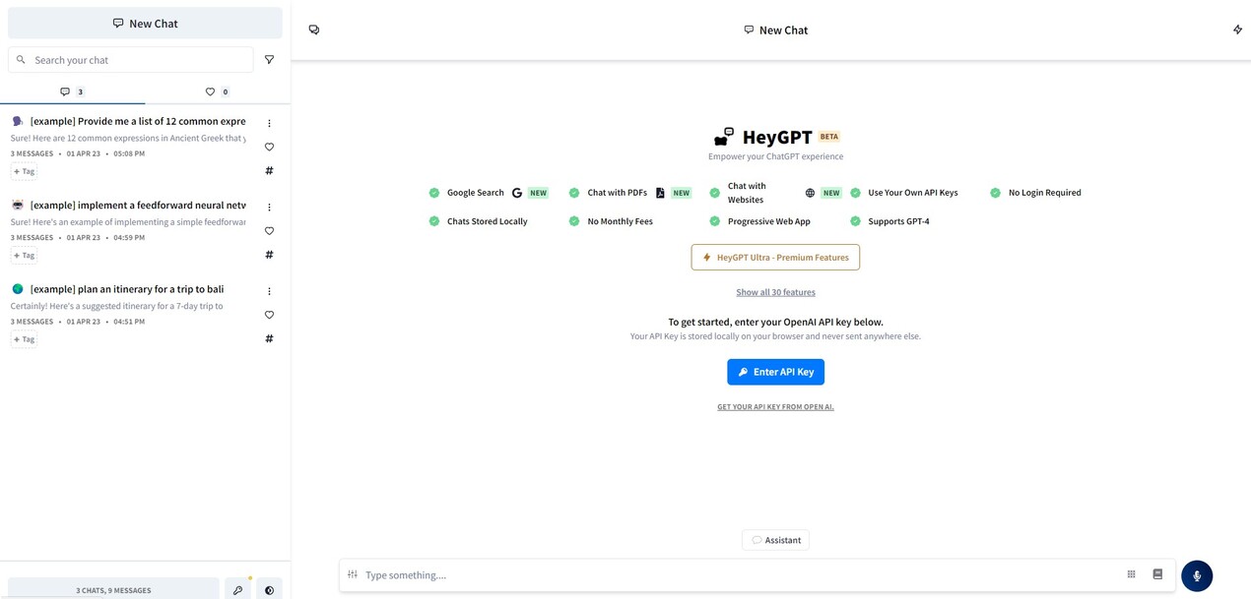Click the Use Your Own API Keys text
Screen dimensions: 1251x599
tap(913, 193)
